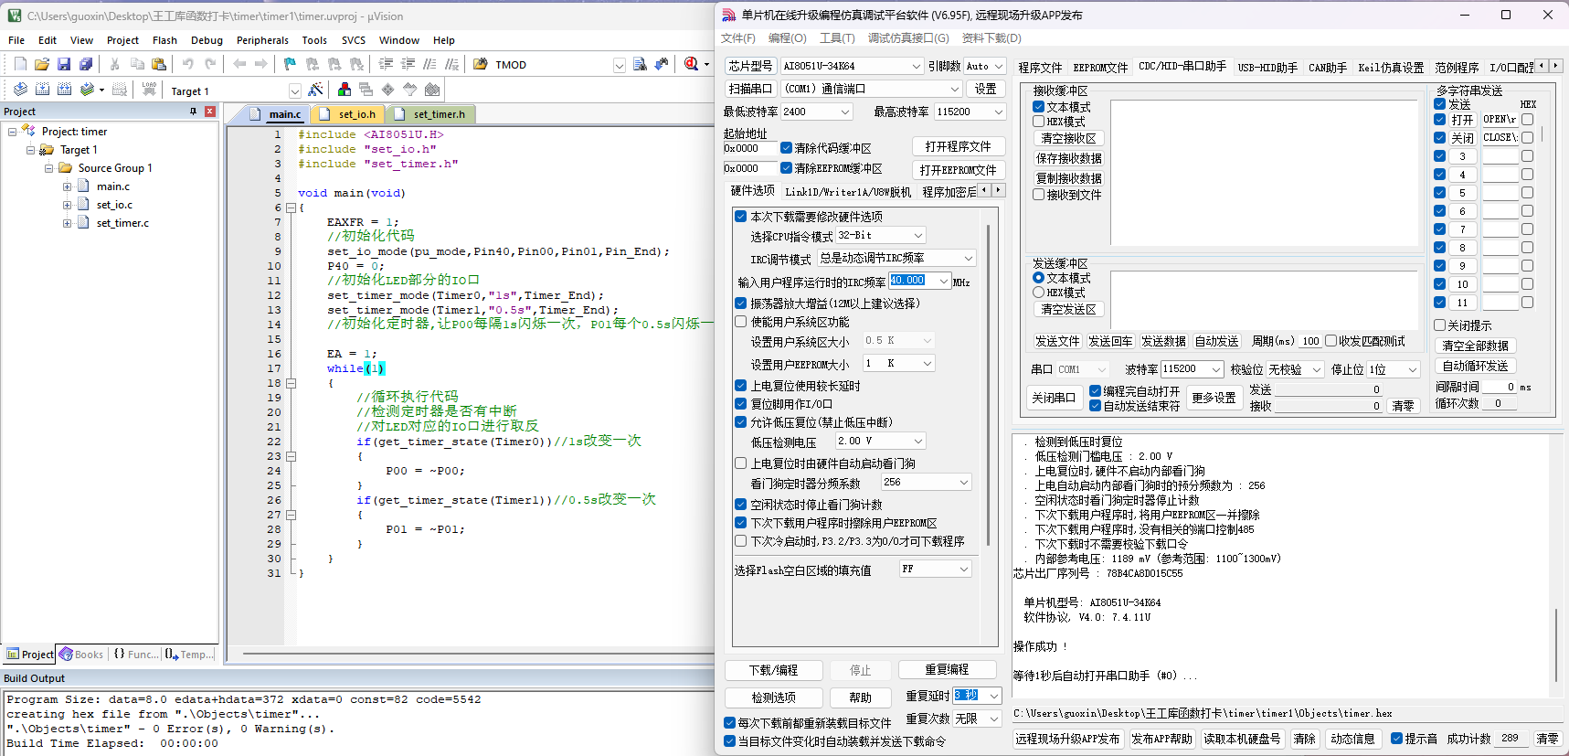The image size is (1569, 756).
Task: Click the Save icon in µVision
Action: point(64,64)
